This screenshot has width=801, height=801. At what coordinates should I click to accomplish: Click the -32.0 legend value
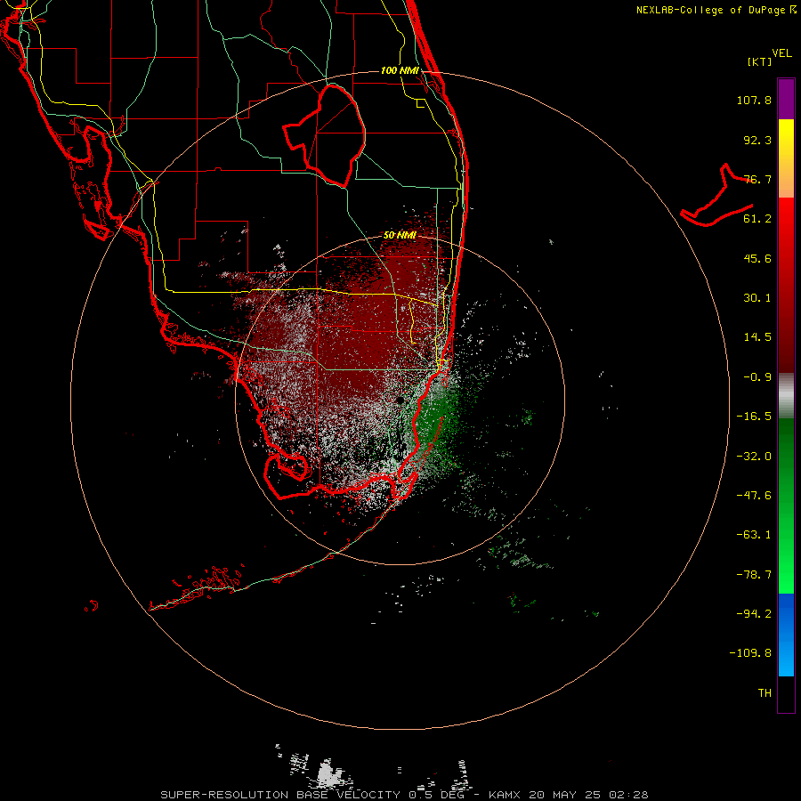[x=754, y=457]
